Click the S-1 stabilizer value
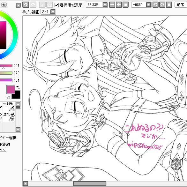 coord(46,12)
